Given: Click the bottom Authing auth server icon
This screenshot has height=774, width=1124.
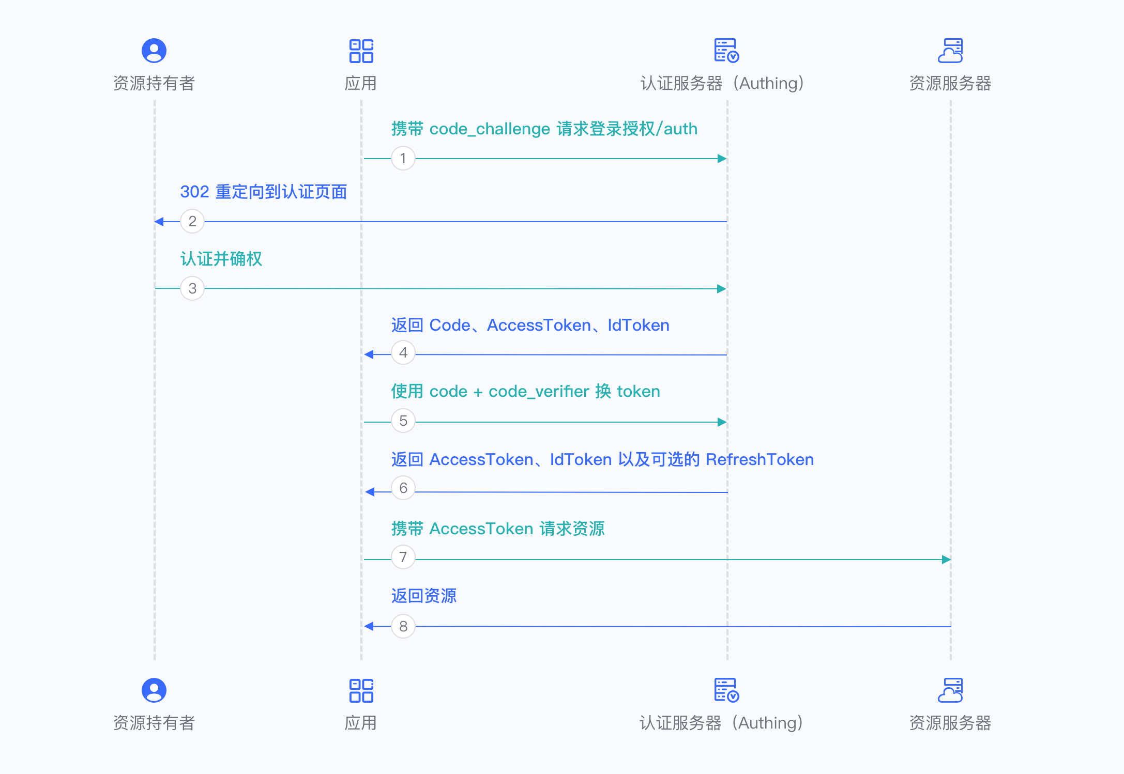Looking at the screenshot, I should click(726, 690).
